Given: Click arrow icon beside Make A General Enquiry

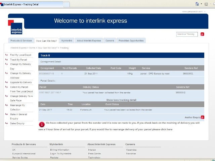Looking at the screenshot, I should [6, 114].
